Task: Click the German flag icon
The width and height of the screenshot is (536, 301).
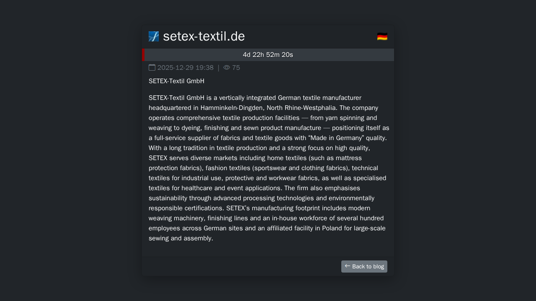Action: (382, 36)
